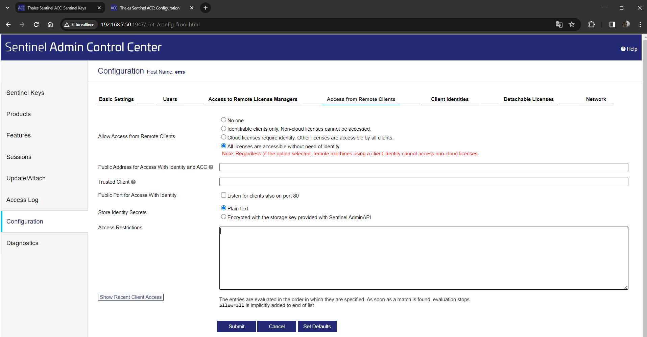This screenshot has width=647, height=337.
Task: Select Identifiable clients only option
Action: tap(223, 129)
